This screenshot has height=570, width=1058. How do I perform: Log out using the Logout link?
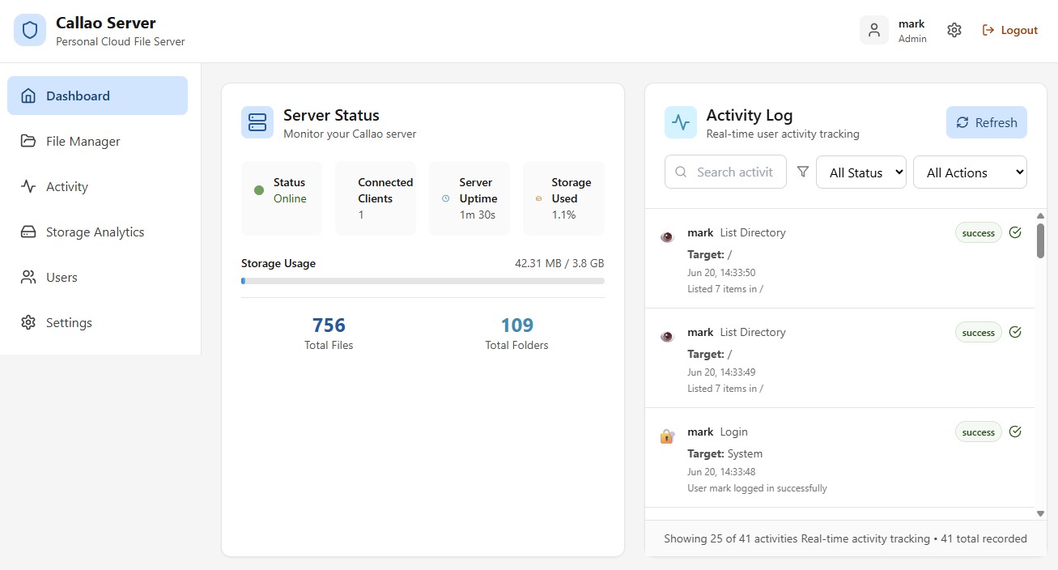point(1009,30)
